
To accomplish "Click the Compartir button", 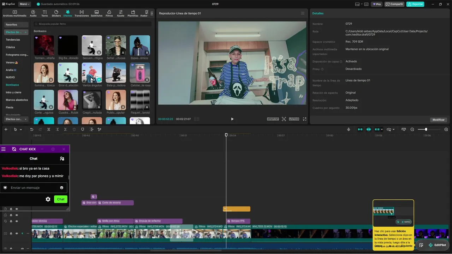I will tap(394, 4).
